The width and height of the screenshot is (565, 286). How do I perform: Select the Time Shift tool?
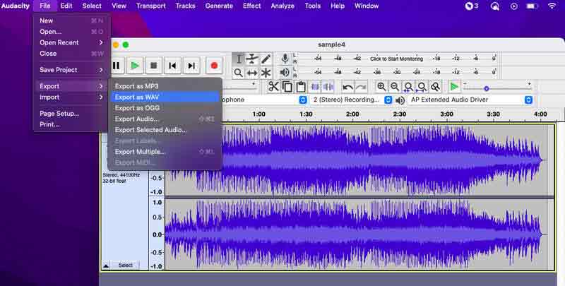pyautogui.click(x=252, y=73)
